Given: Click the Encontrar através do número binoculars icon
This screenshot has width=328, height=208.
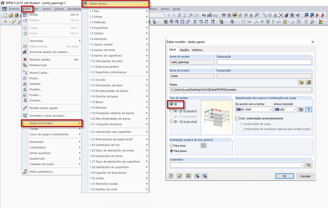Looking at the screenshot, I should (x=25, y=52).
